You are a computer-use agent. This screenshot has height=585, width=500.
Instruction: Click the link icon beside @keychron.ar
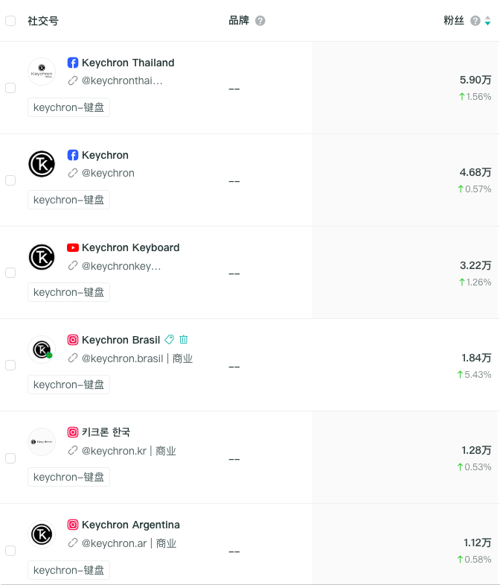(x=73, y=543)
